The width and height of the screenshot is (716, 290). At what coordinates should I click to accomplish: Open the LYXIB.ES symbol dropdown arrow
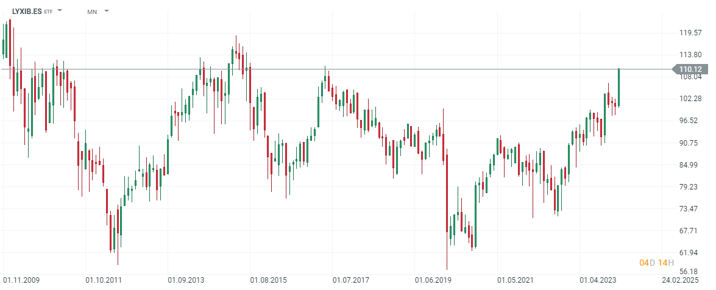click(60, 10)
